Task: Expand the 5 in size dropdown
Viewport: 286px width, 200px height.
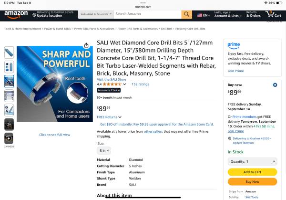Action: [104, 151]
